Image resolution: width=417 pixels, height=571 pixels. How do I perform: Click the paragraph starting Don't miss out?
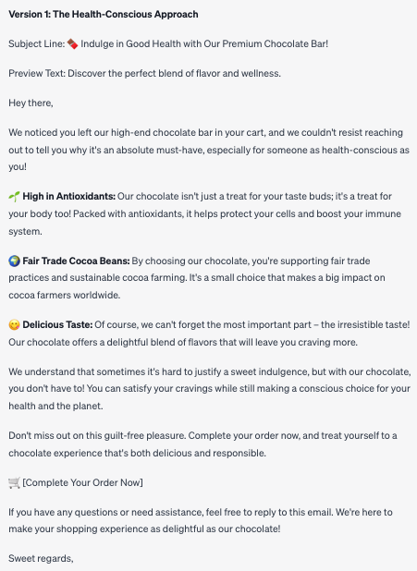[203, 444]
